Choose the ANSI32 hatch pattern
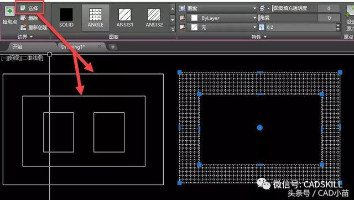Viewport: 354px width, 200px height. point(154,18)
